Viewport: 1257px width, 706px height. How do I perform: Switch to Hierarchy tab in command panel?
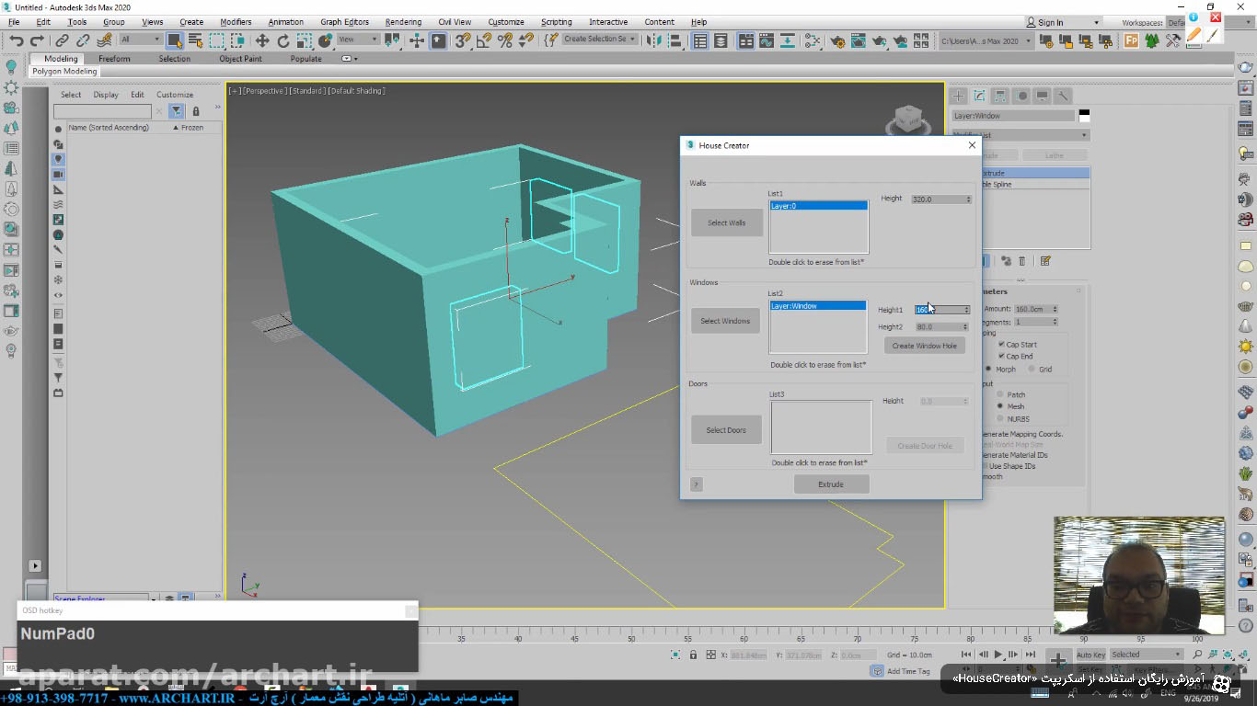1000,96
